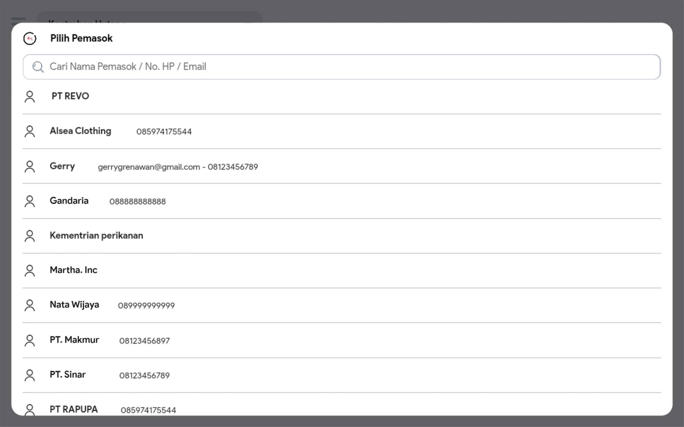Focus the supplier search field
This screenshot has width=684, height=427.
(339, 67)
